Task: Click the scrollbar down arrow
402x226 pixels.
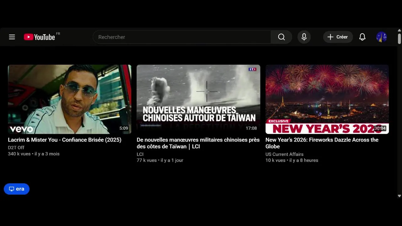Action: [x=399, y=196]
